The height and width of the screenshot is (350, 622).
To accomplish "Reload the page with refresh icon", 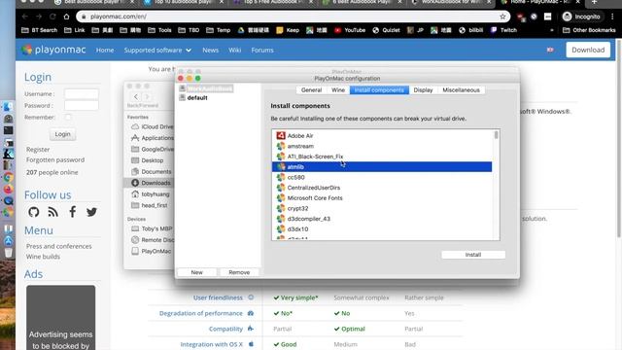I will 52,17.
